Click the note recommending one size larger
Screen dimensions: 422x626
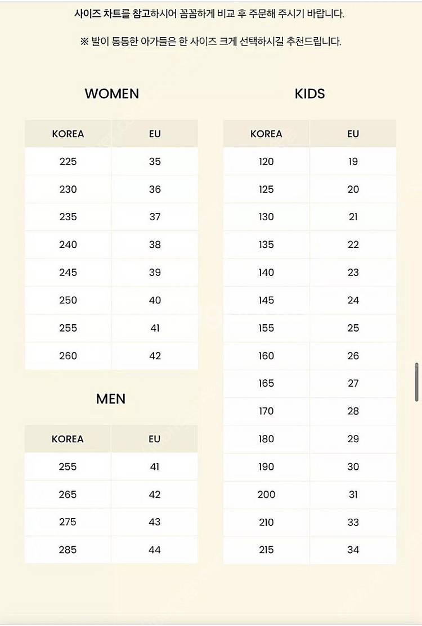point(210,41)
